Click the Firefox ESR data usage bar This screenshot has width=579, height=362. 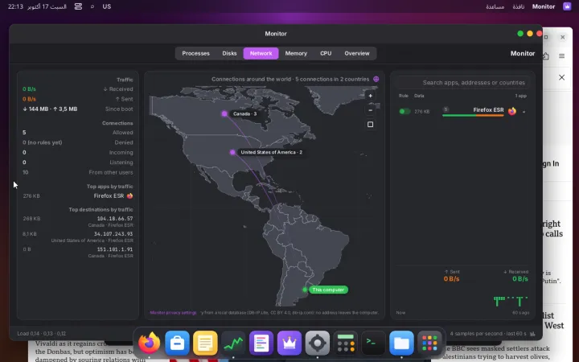pyautogui.click(x=473, y=116)
